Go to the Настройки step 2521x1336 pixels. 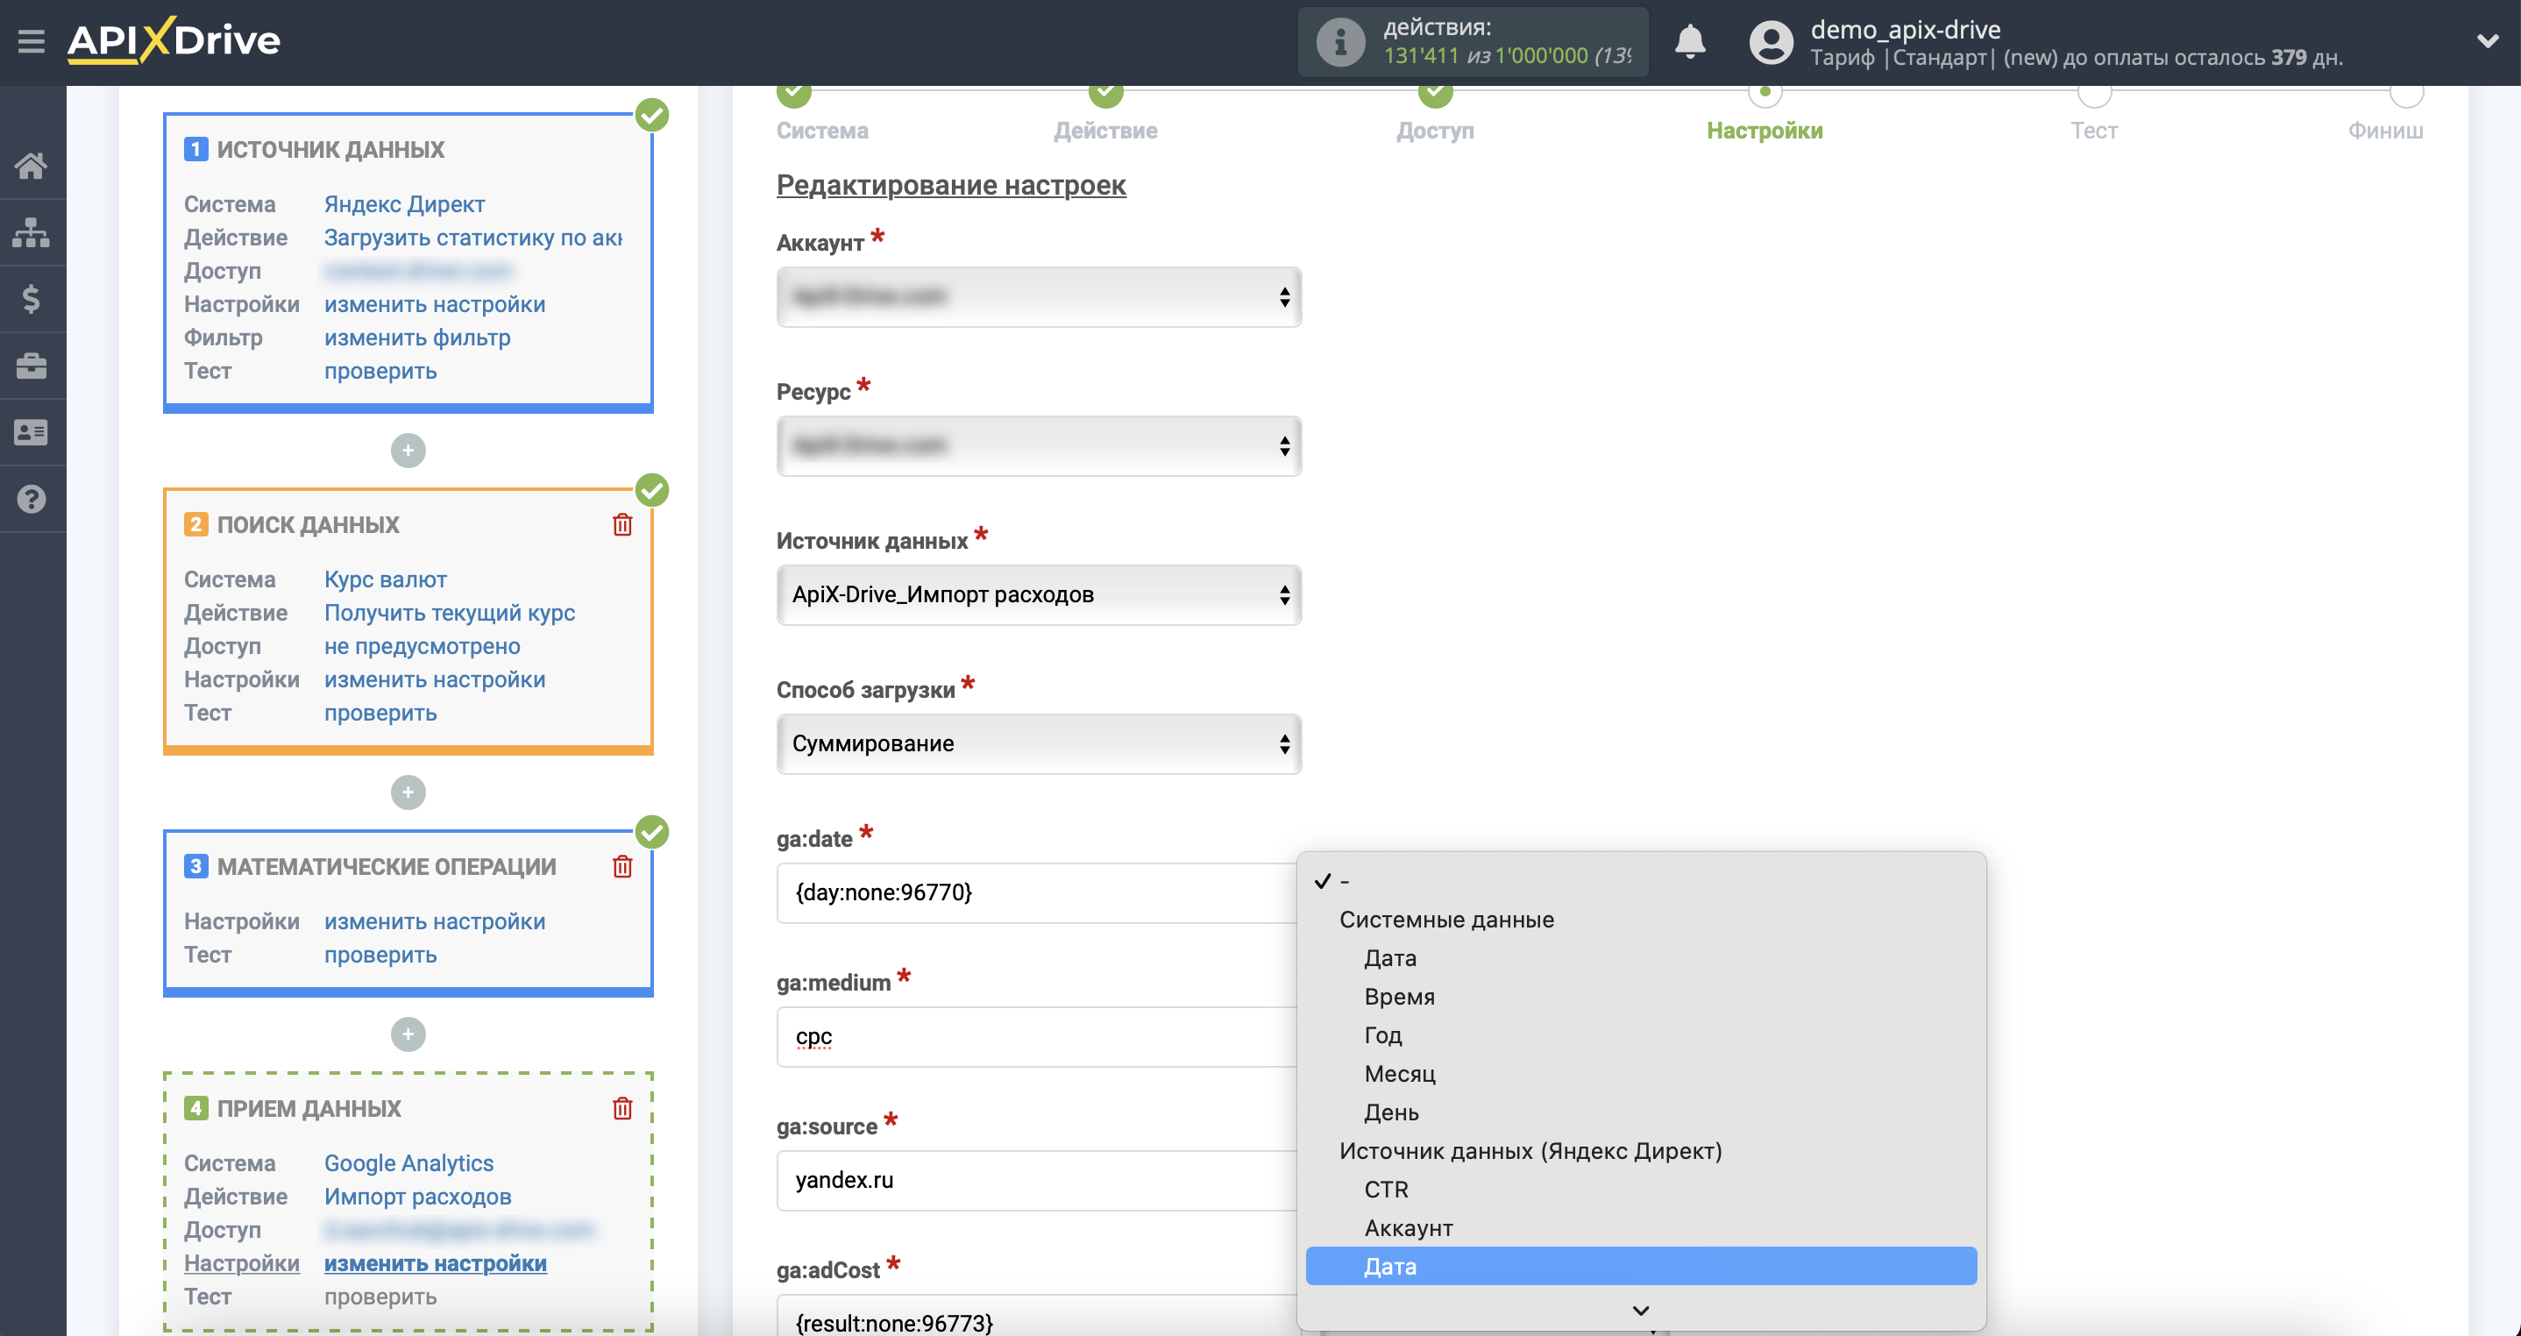[x=1765, y=130]
